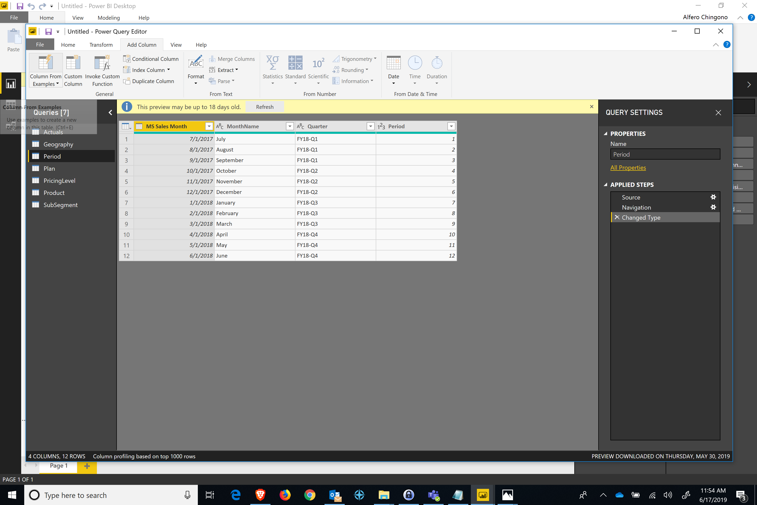
Task: Collapse the Applied Steps section
Action: click(x=605, y=185)
